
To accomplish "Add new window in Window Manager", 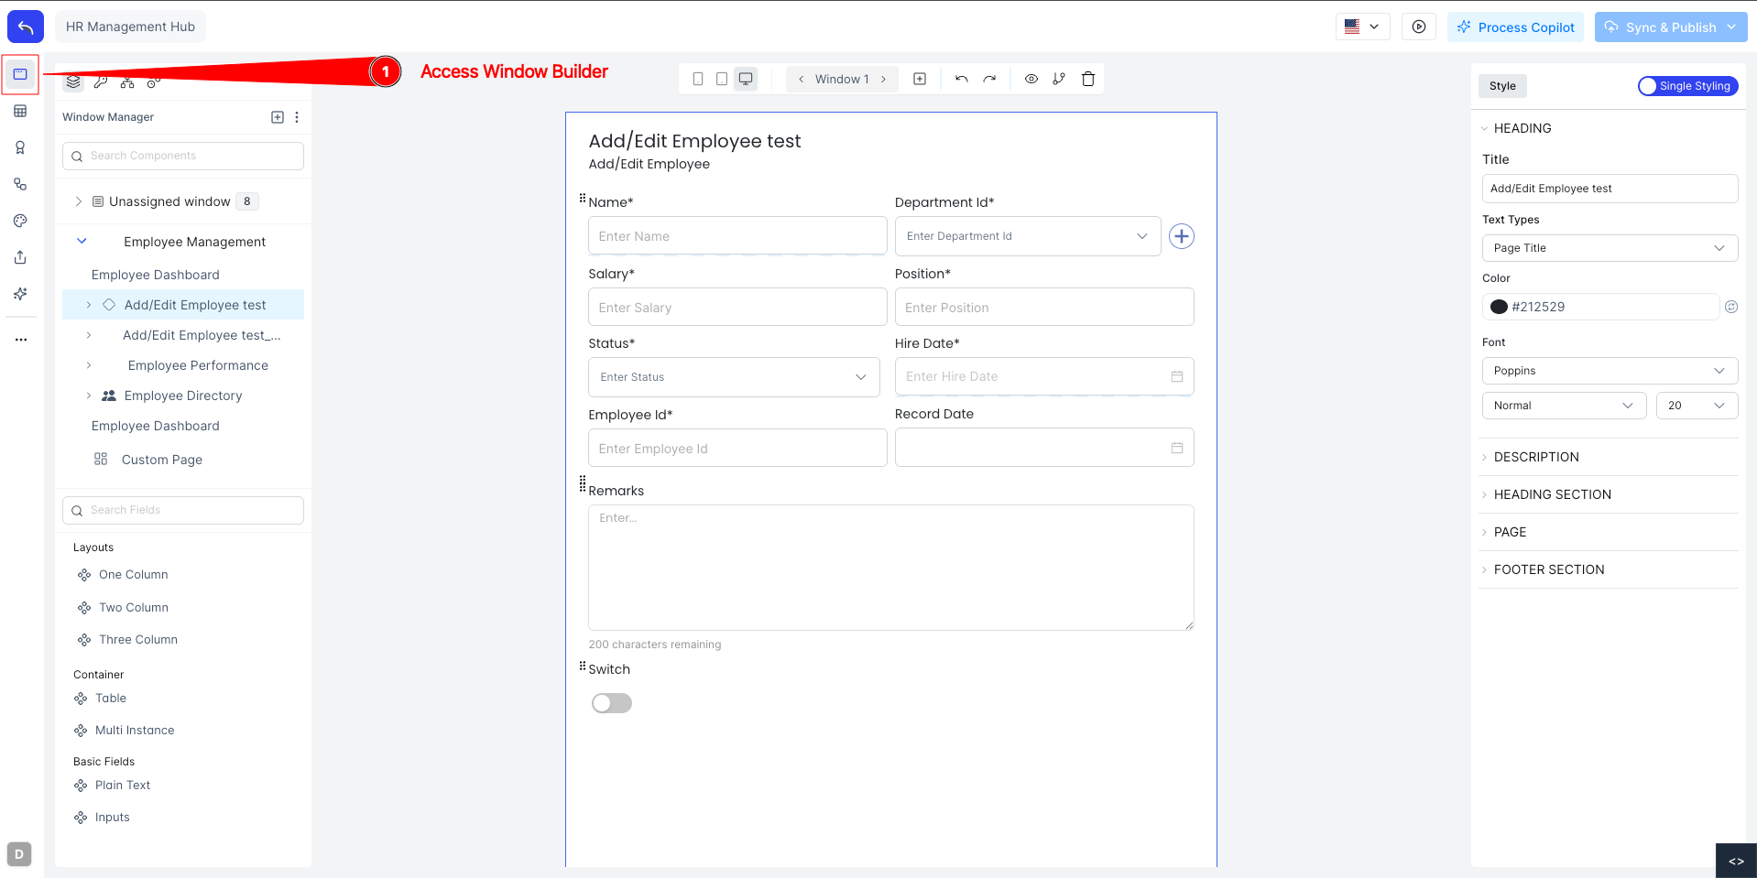I will tap(278, 117).
